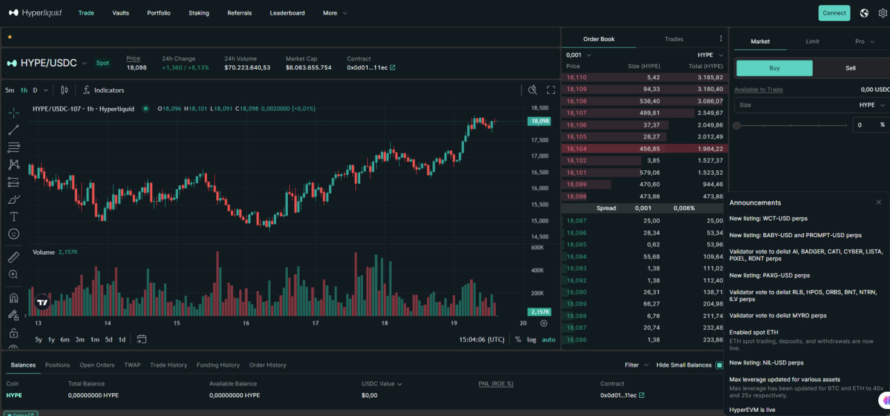Adjust the order size percentage slider
Image resolution: width=890 pixels, height=416 pixels.
click(x=737, y=125)
